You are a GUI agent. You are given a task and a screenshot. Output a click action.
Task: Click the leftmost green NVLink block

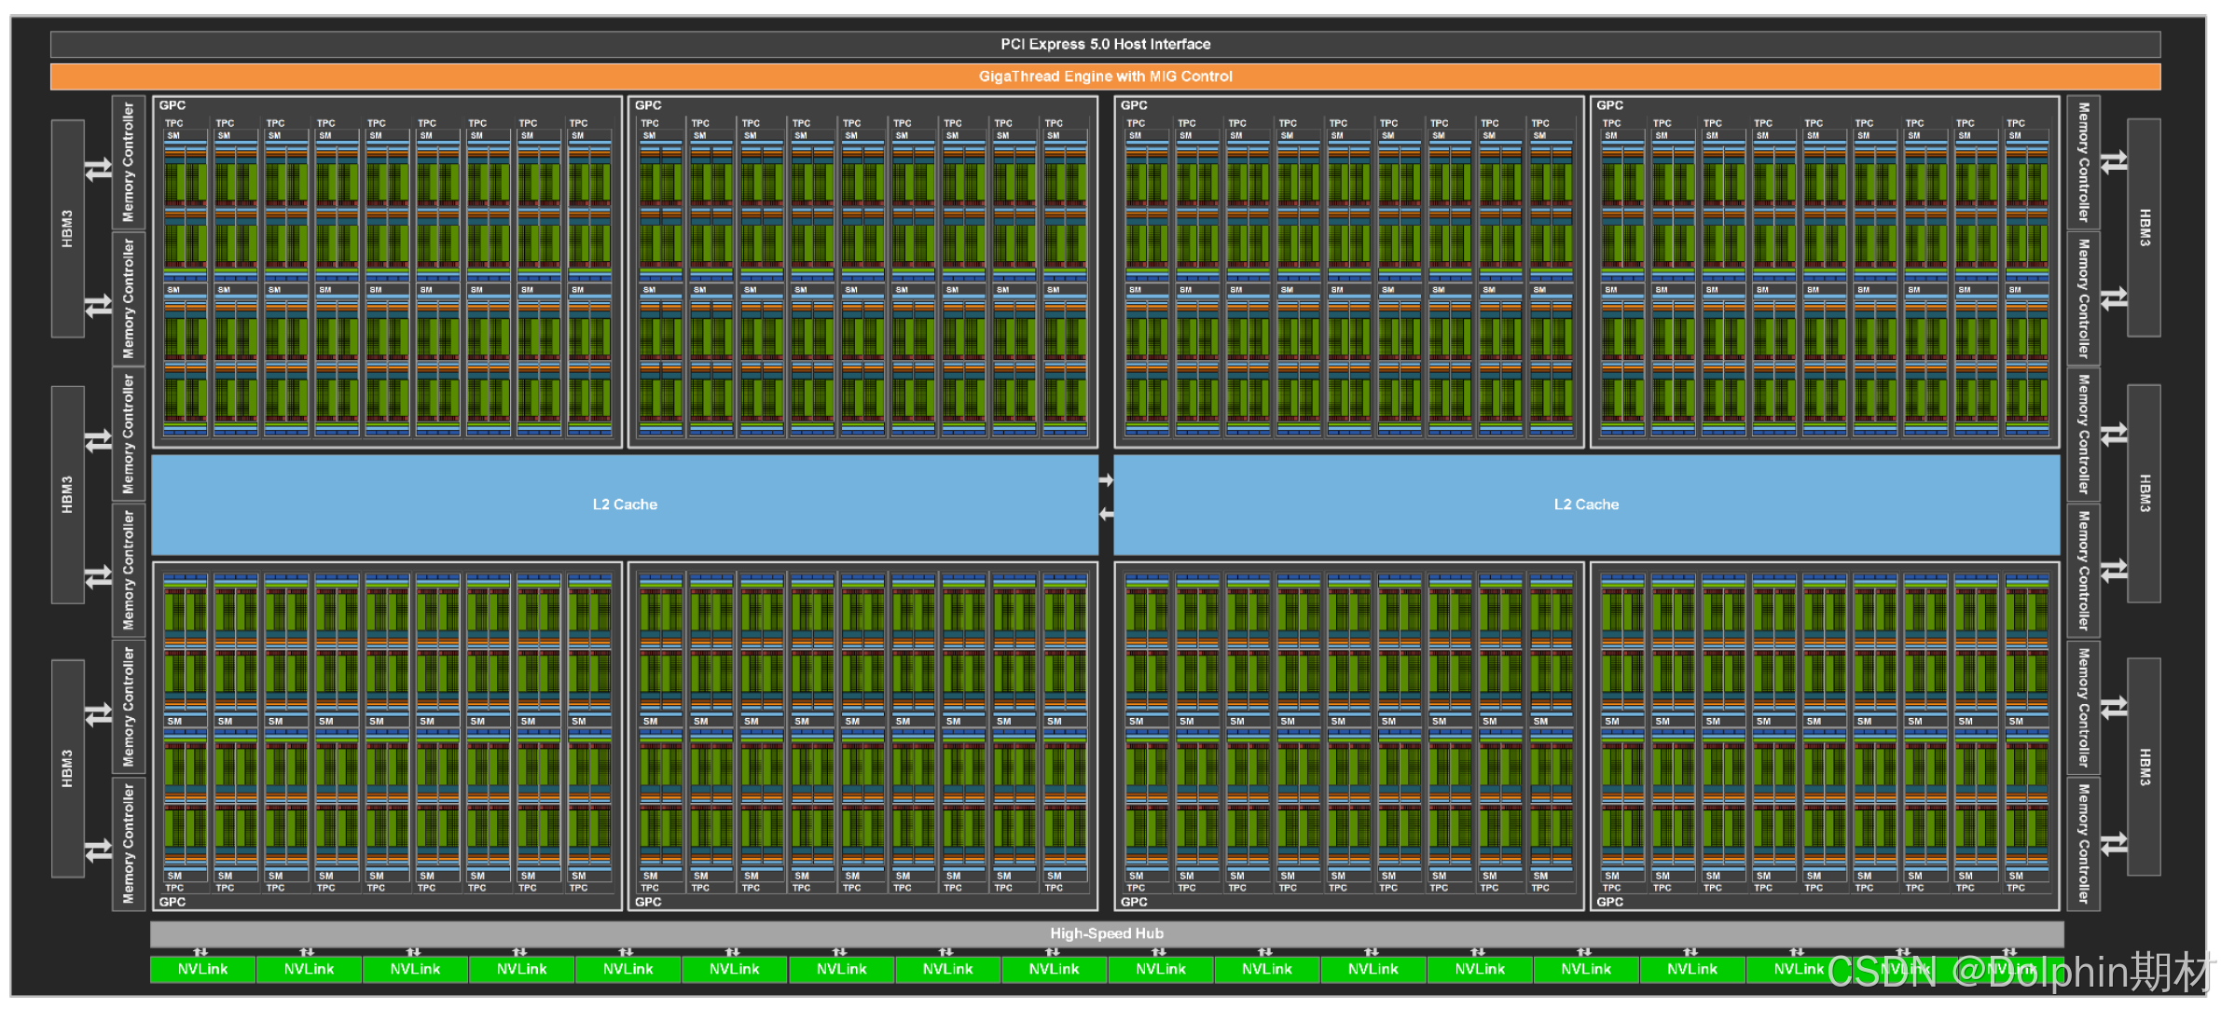202,970
